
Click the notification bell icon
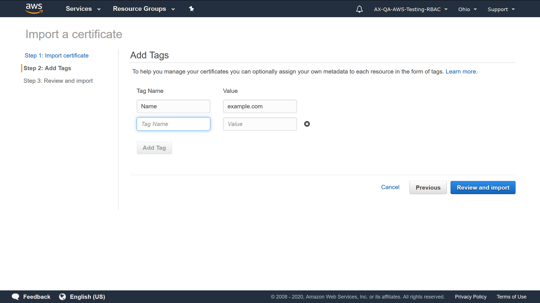359,9
